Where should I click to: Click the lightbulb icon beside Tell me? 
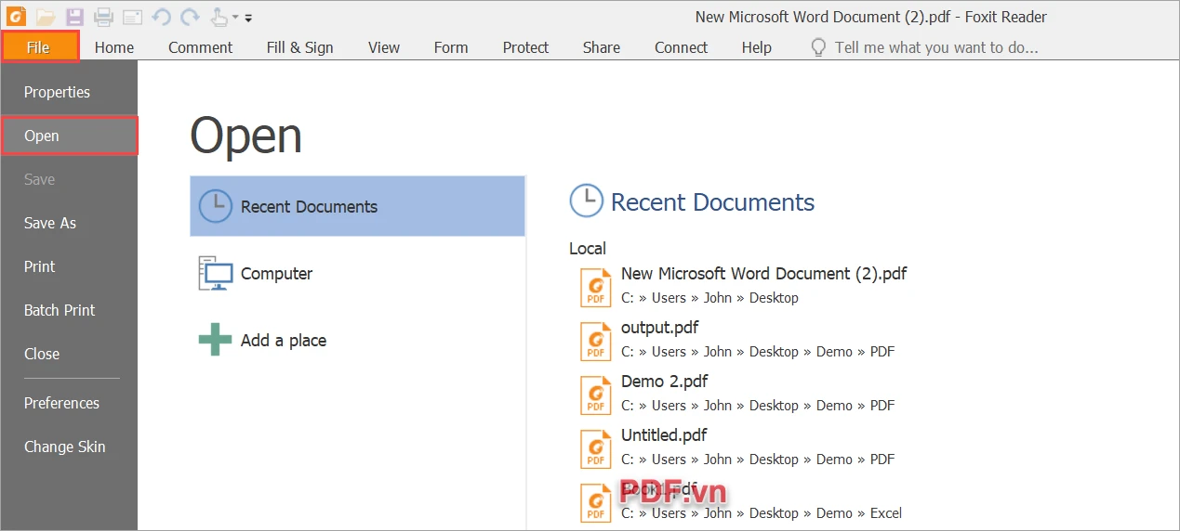pyautogui.click(x=818, y=47)
